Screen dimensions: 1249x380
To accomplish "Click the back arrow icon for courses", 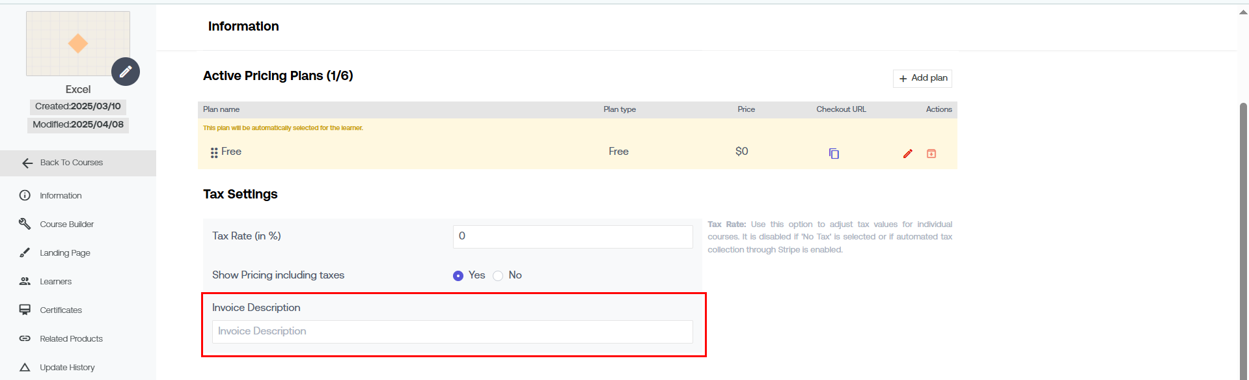I will 27,163.
